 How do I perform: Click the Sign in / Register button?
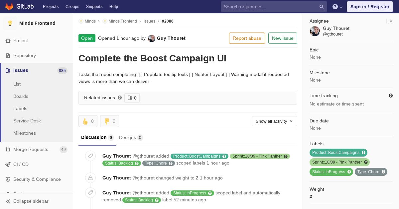[x=370, y=7]
